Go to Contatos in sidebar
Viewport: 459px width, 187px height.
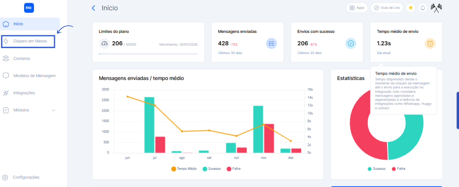[22, 59]
